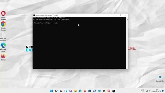Image resolution: width=165 pixels, height=93 pixels.
Task: Select the New Text Document desktop file
Action: [x=3, y=37]
